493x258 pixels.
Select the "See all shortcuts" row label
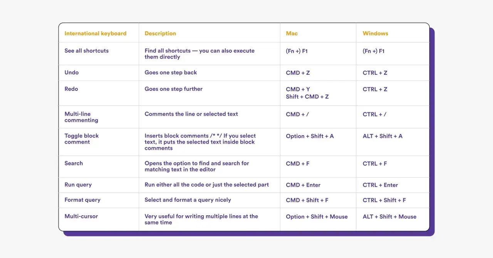86,51
